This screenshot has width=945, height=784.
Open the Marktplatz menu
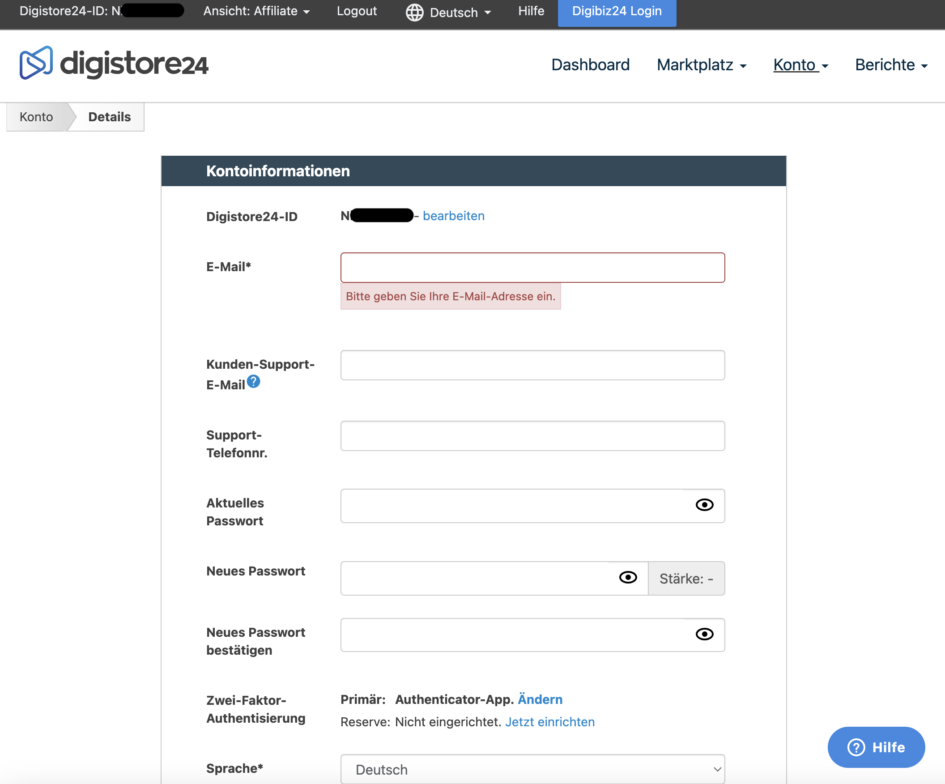click(x=702, y=65)
